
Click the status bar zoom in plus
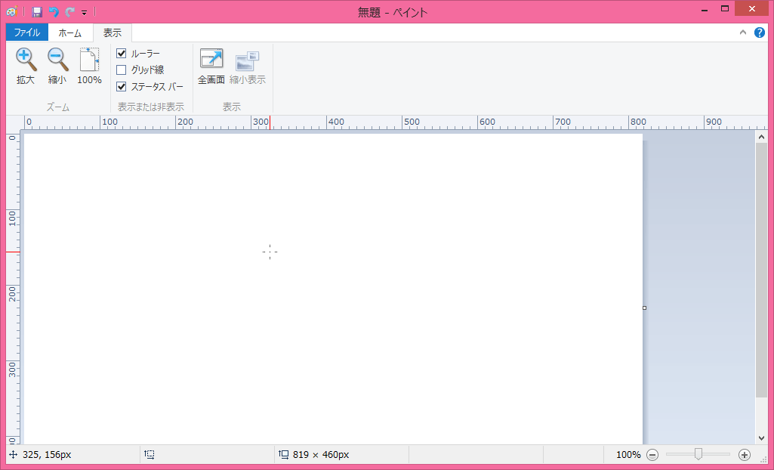click(x=745, y=455)
